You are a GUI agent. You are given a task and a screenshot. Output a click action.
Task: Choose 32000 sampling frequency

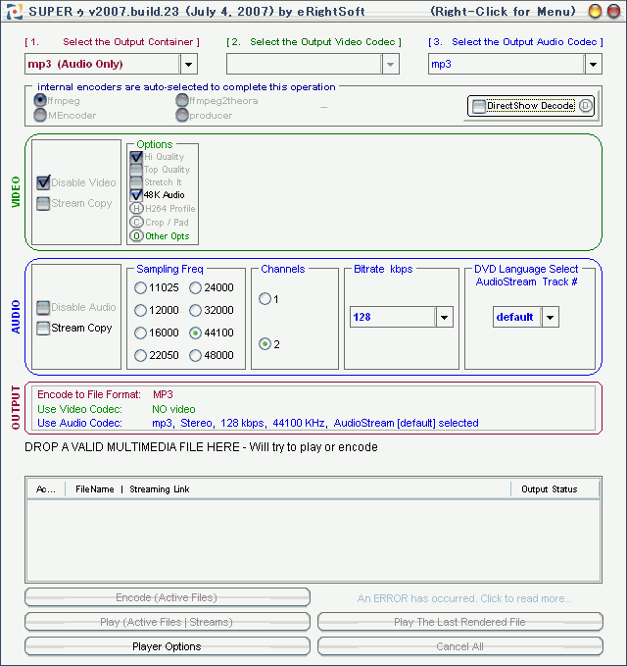(x=195, y=311)
